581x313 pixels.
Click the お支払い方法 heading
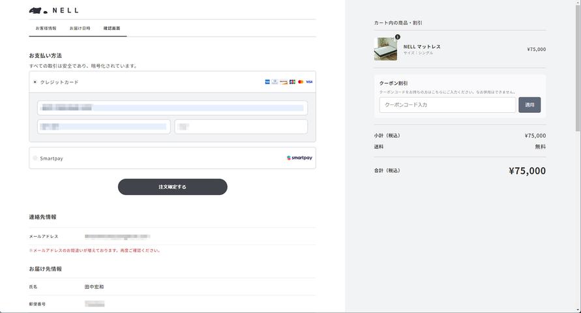[x=45, y=55]
